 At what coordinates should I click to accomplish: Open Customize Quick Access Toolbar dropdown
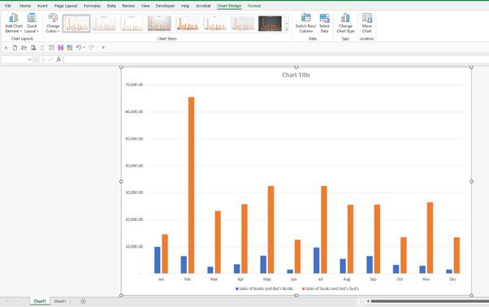pos(103,48)
